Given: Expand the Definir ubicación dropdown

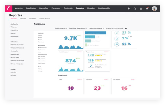Looking at the screenshot, I should [x=61, y=29].
